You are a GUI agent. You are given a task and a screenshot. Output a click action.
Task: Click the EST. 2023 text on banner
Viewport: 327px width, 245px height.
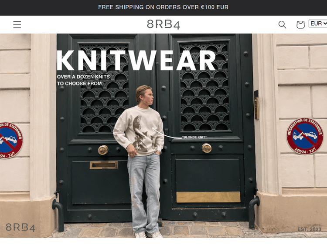point(309,229)
